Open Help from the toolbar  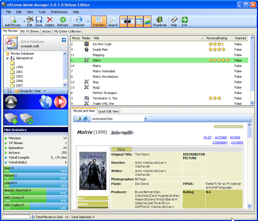pos(174,21)
